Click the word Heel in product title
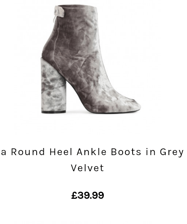This screenshot has width=187, height=224. point(61,152)
